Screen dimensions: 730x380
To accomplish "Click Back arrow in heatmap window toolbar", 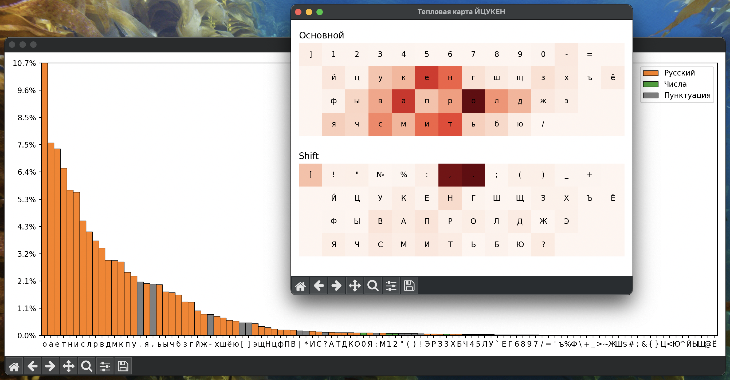I will pos(319,286).
